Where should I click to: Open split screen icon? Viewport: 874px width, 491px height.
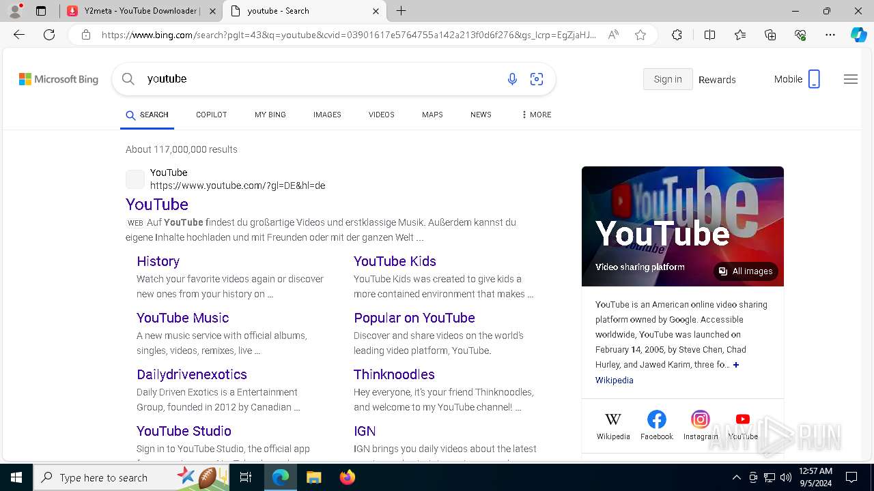pyautogui.click(x=709, y=35)
